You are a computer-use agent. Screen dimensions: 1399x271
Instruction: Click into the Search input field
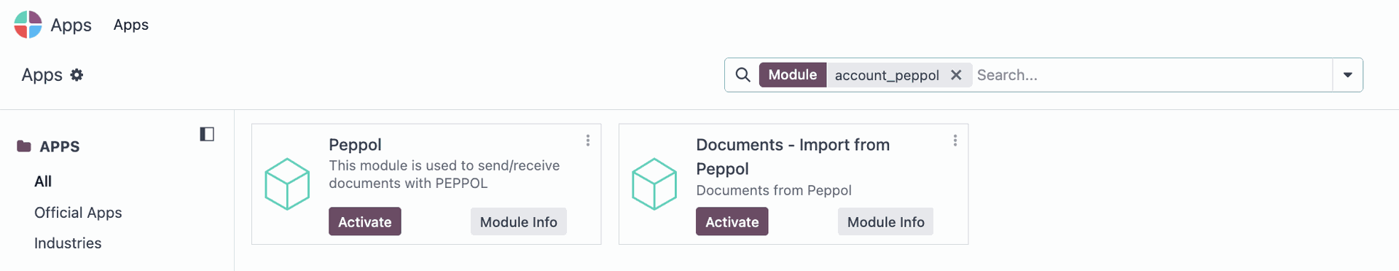pos(1153,75)
